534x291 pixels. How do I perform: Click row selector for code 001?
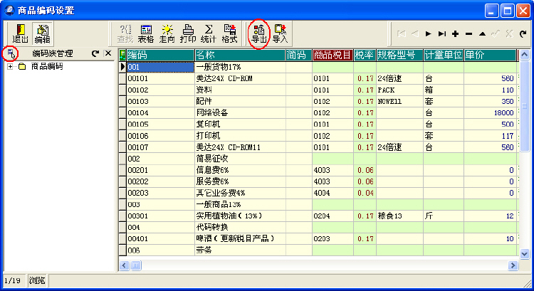tap(122, 67)
